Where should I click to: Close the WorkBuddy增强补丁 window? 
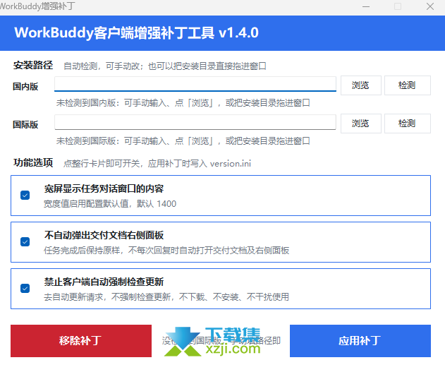tap(430, 6)
